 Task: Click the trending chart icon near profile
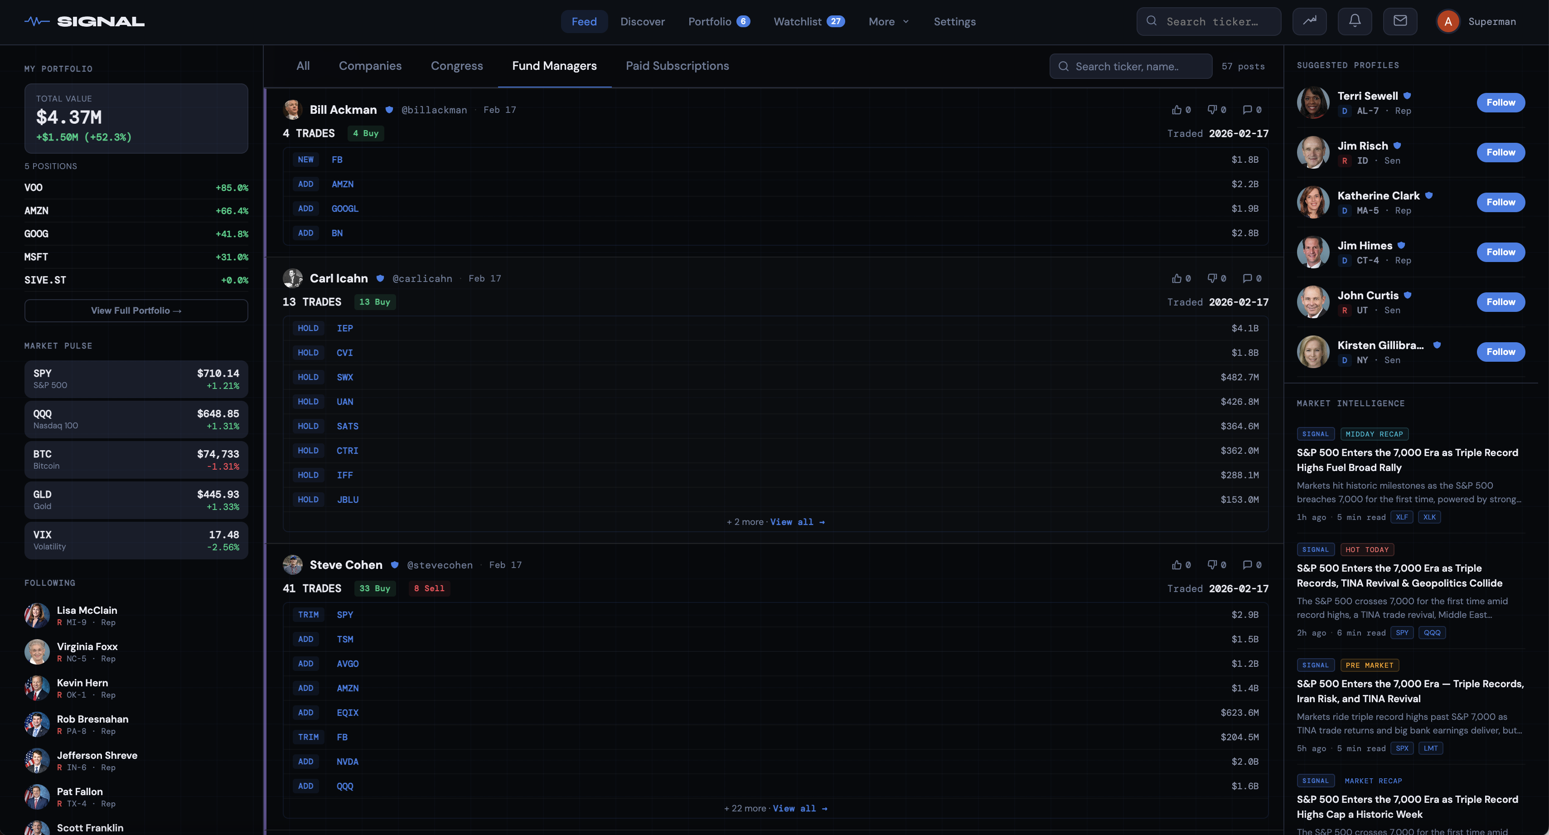[x=1310, y=21]
